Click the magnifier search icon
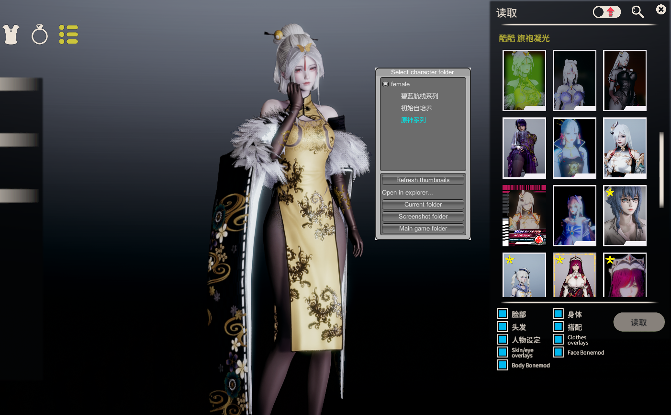Viewport: 671px width, 415px height. click(637, 12)
